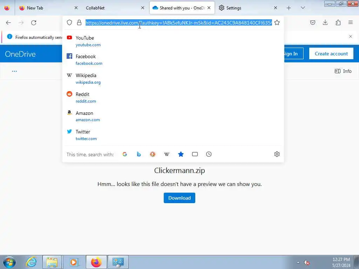The width and height of the screenshot is (359, 269).
Task: Open the site security padlock icon
Action: click(x=79, y=22)
